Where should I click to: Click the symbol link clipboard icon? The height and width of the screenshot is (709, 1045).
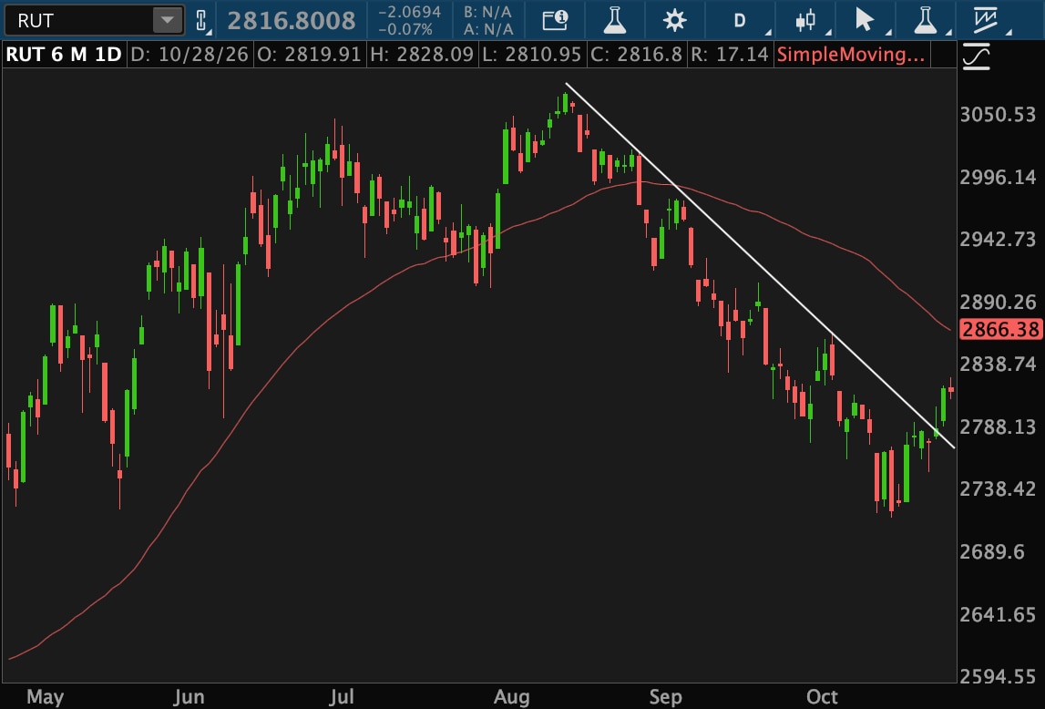(x=202, y=21)
